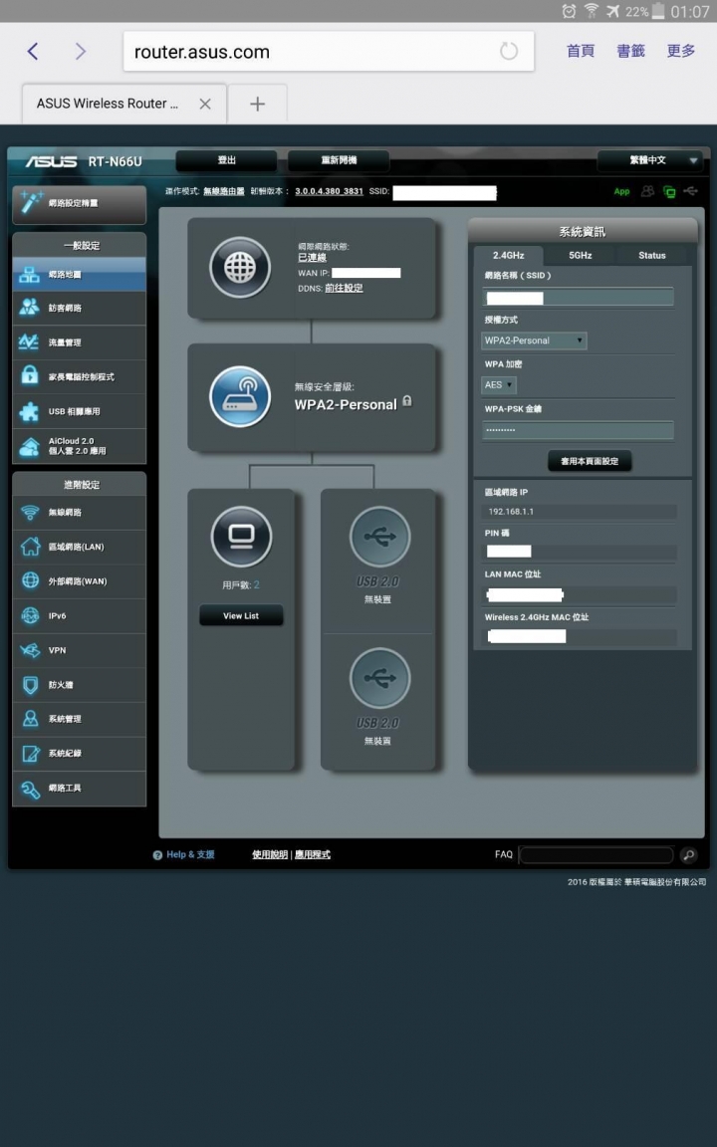The width and height of the screenshot is (717, 1147).
Task: Click the internet globe status icon
Action: coord(240,268)
